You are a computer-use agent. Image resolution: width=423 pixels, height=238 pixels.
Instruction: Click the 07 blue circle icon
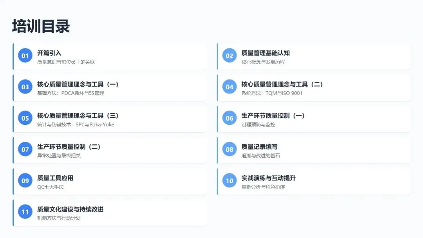pyautogui.click(x=25, y=149)
